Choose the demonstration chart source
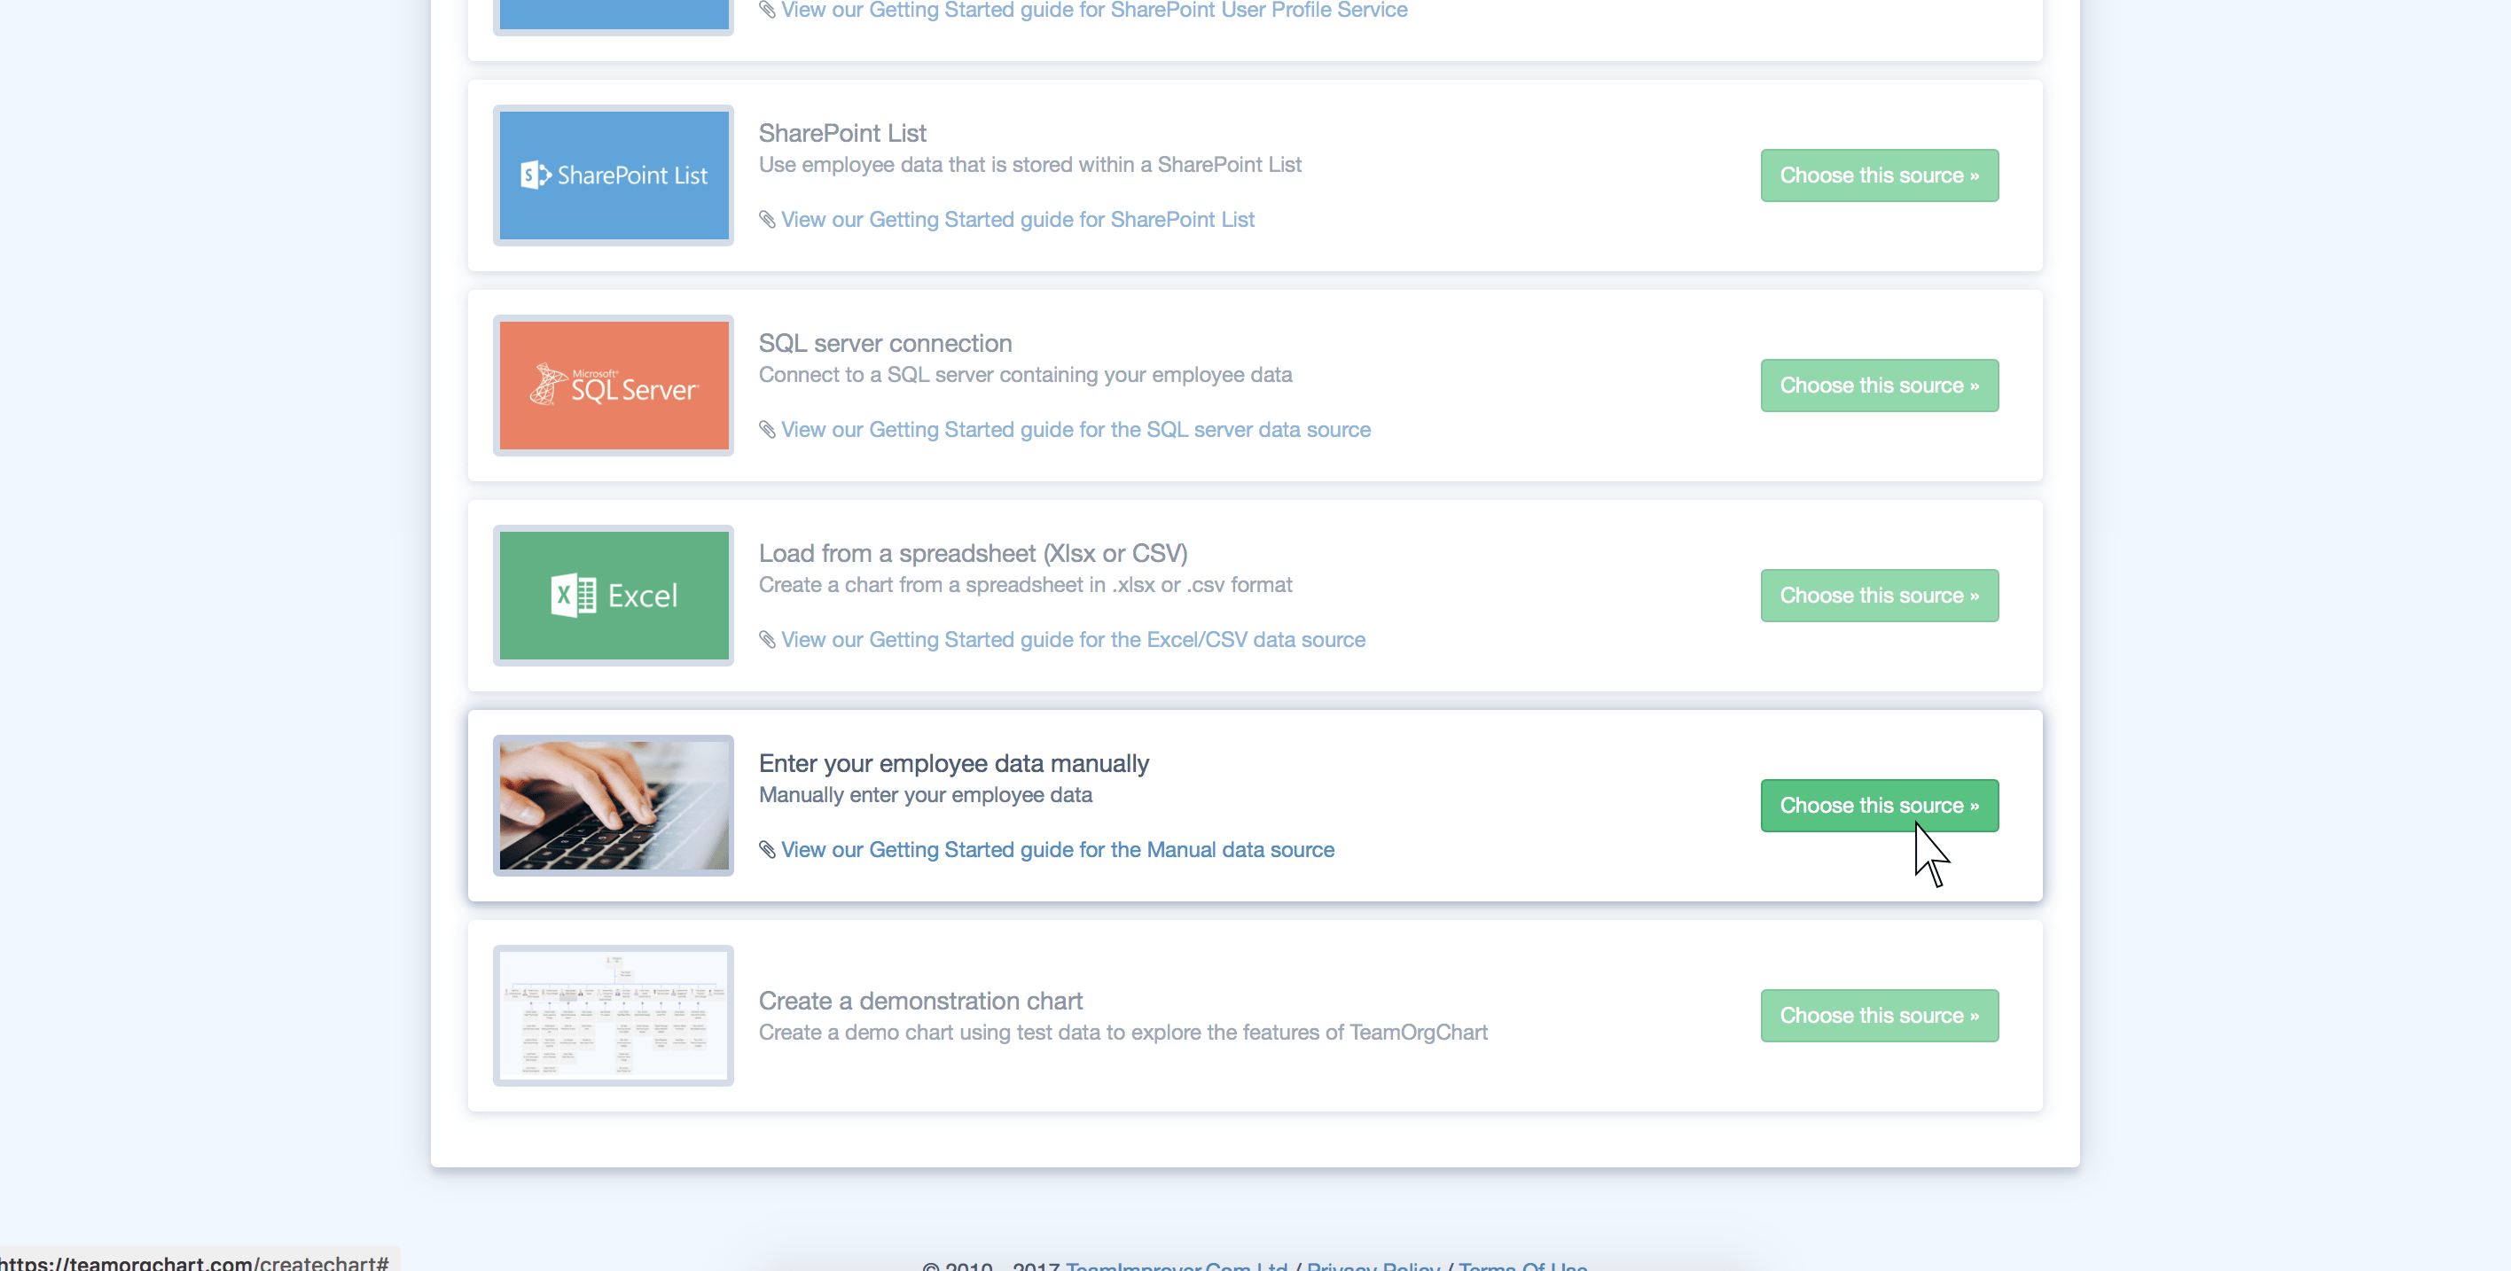The height and width of the screenshot is (1271, 2511). coord(1879,1016)
